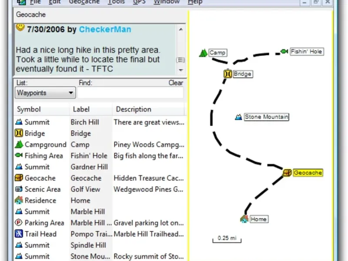
Task: Sort list by Symbol column header
Action: [41, 109]
